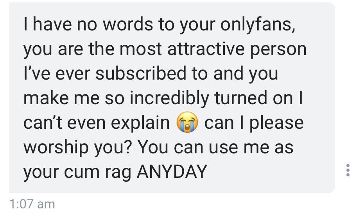Click the word "words" in the first line
Screen dimensions: 355x215
click(128, 25)
